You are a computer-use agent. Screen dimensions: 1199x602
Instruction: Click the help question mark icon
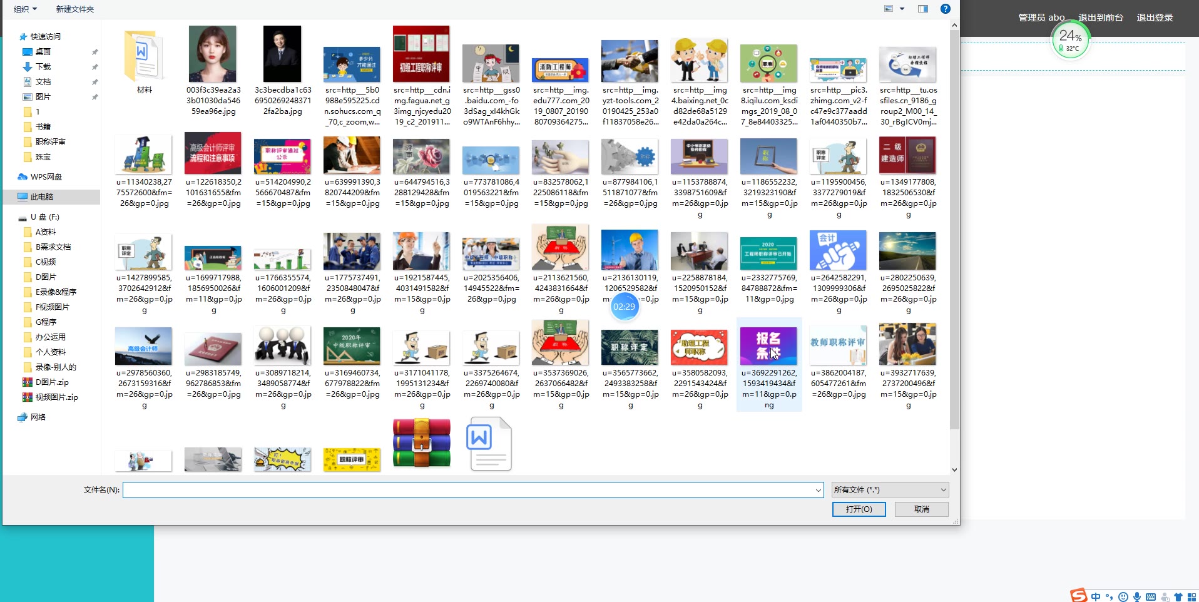(946, 9)
